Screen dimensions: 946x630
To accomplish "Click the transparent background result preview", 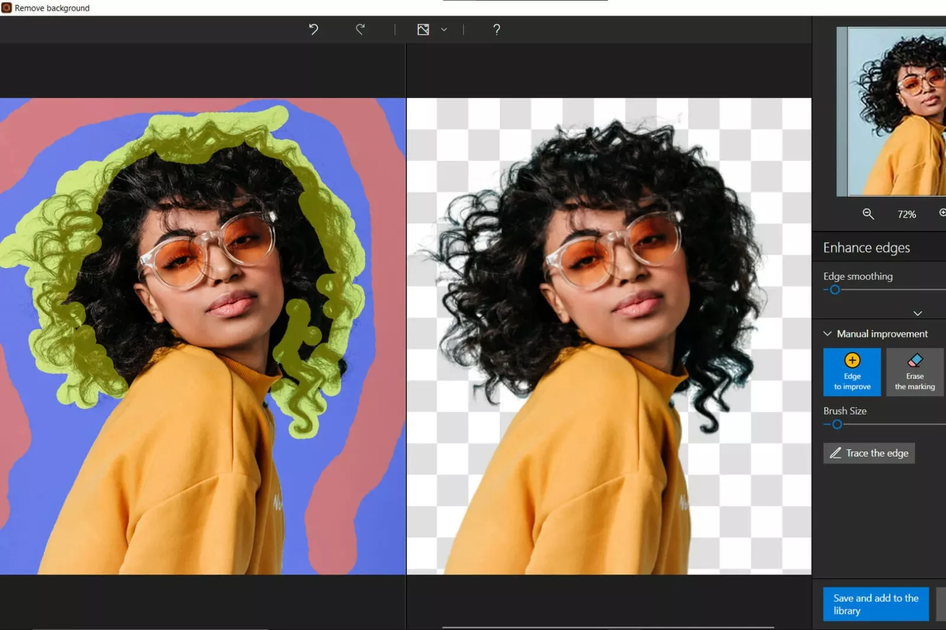I will [x=609, y=336].
